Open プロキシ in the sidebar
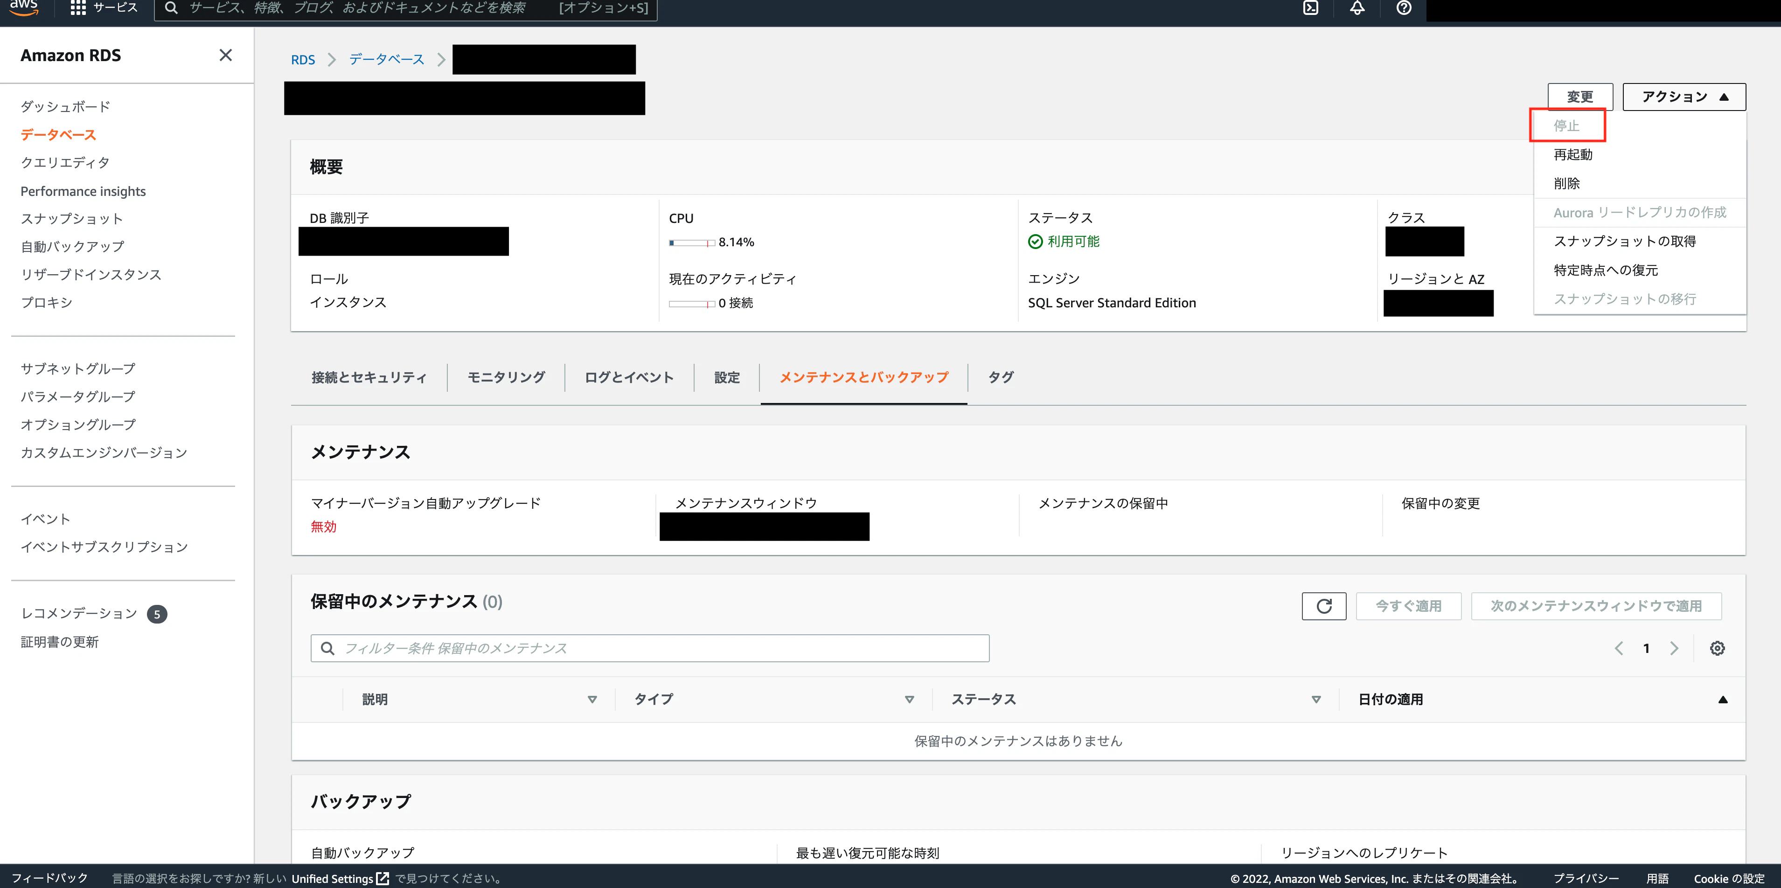 tap(46, 302)
